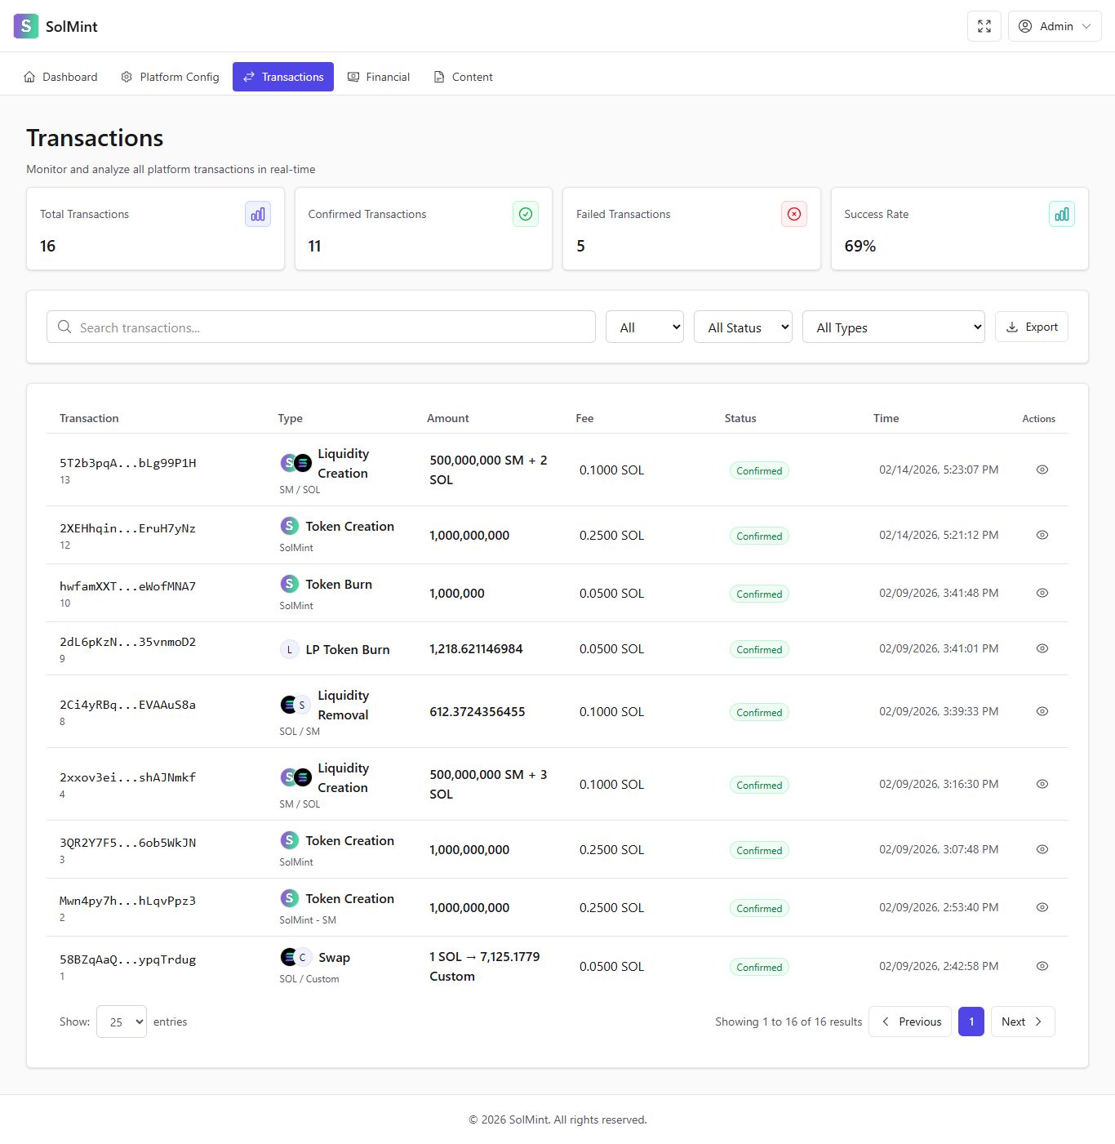Go to the Next page

click(1022, 1022)
